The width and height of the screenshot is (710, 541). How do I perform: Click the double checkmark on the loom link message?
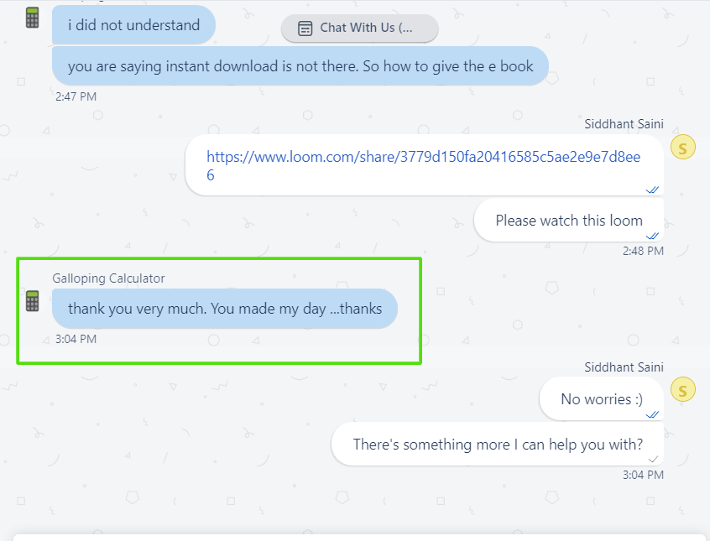(652, 190)
